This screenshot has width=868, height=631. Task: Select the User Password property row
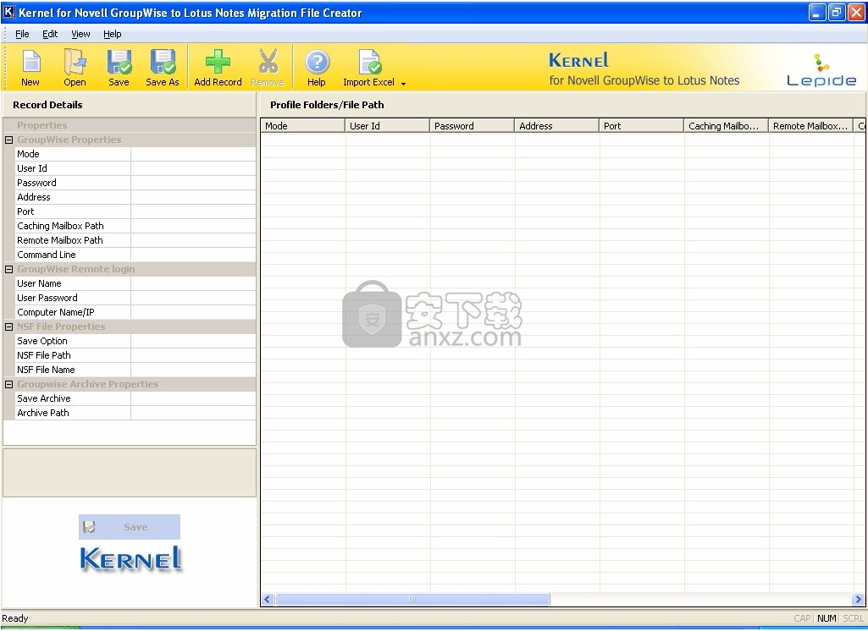[x=135, y=298]
